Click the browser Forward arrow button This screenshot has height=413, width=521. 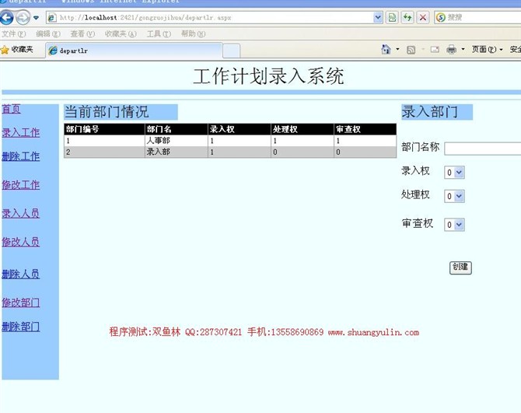[23, 18]
